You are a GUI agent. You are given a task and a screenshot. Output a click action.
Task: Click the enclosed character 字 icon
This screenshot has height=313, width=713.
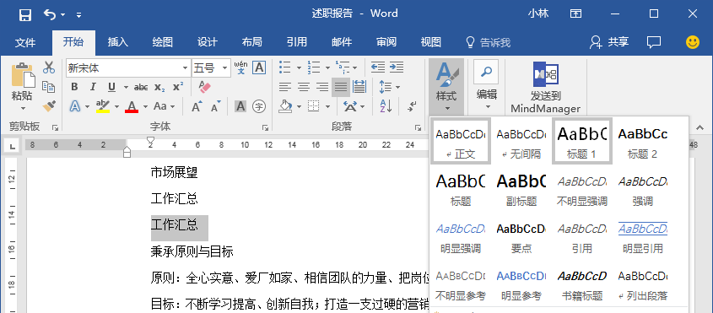259,106
